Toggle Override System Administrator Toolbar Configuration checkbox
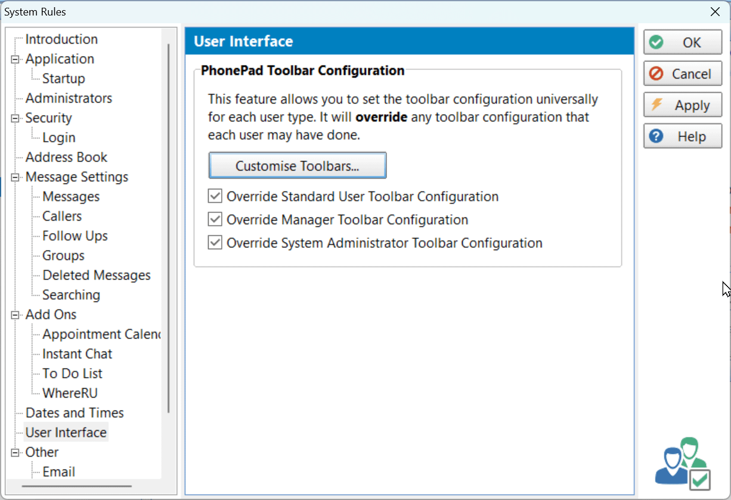The image size is (731, 500). point(215,243)
